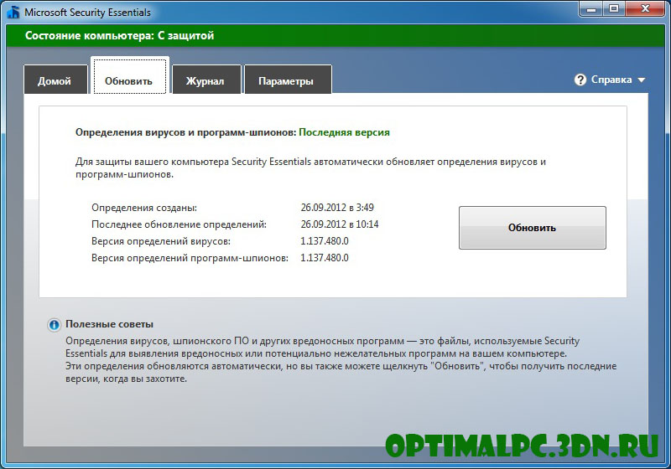Select the Обновить tab
This screenshot has width=671, height=469.
(x=130, y=76)
